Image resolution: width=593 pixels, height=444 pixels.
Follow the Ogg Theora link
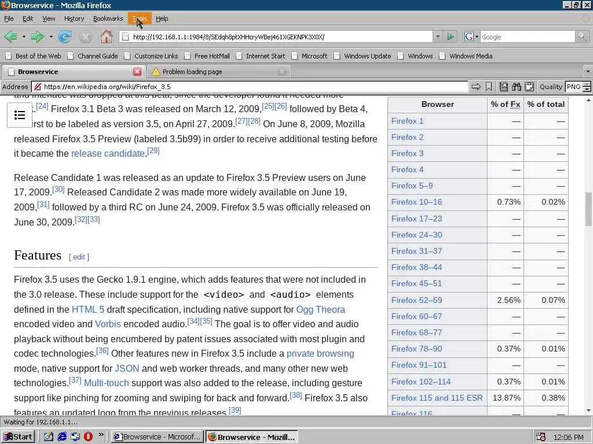[320, 310]
